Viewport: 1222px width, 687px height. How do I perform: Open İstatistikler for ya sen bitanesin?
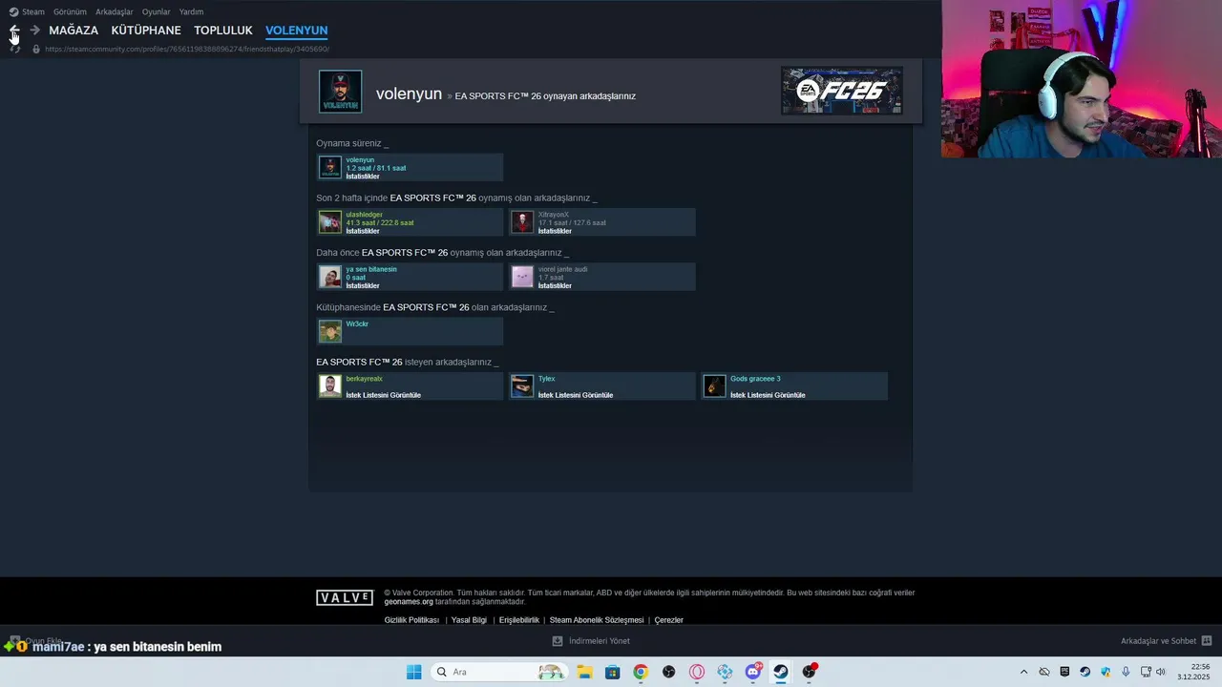363,285
